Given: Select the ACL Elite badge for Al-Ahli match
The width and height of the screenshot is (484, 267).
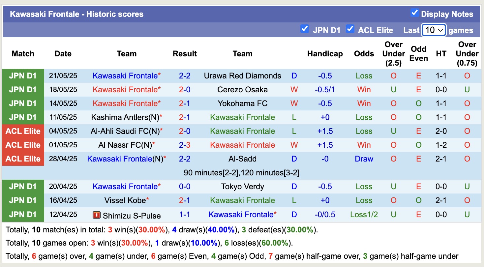Looking at the screenshot, I should (23, 131).
